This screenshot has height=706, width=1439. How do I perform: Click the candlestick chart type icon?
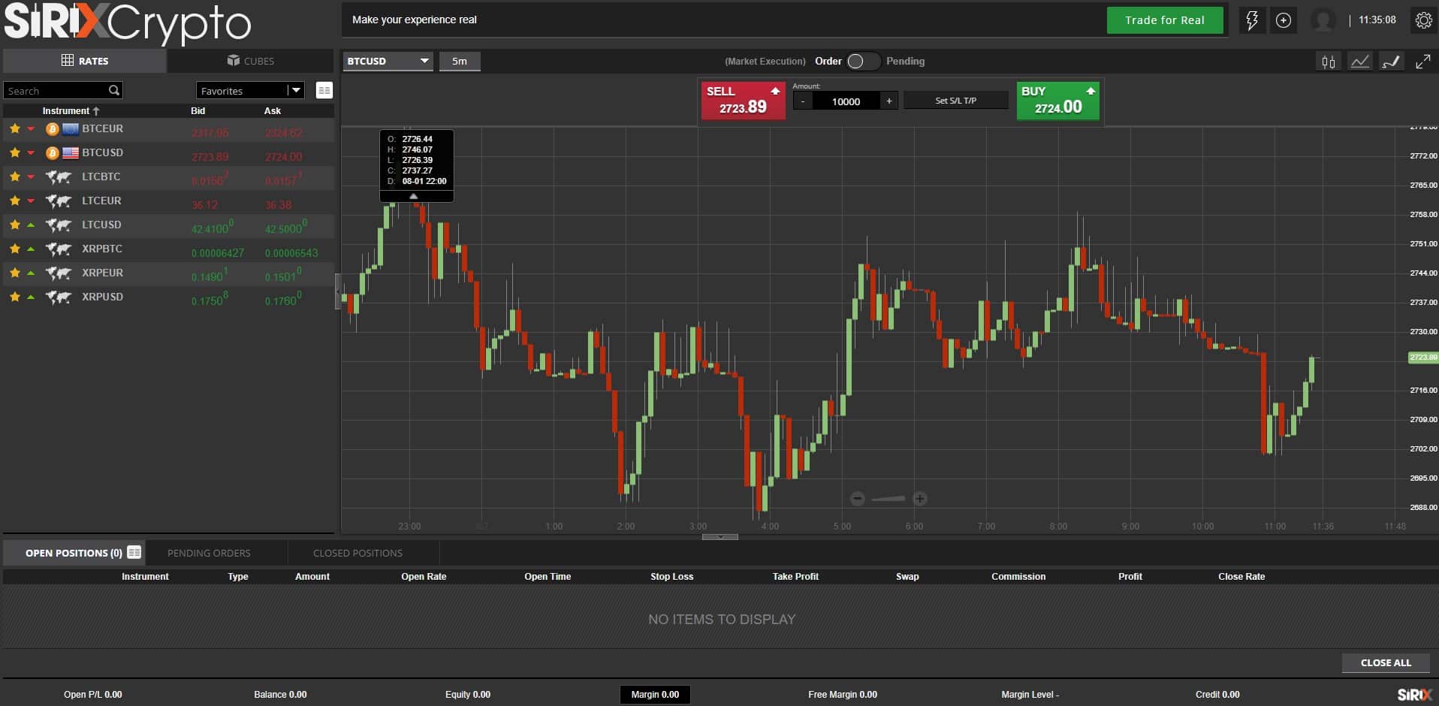1328,62
